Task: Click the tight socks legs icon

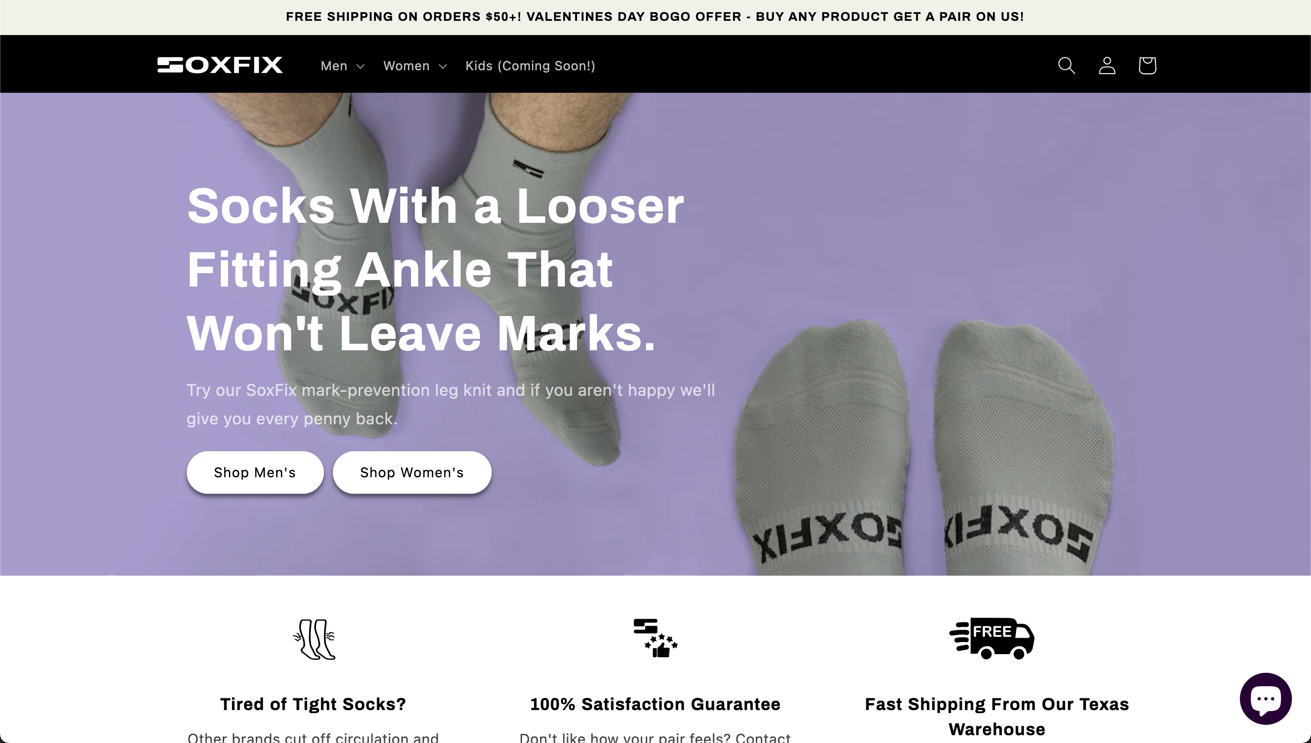Action: click(313, 639)
